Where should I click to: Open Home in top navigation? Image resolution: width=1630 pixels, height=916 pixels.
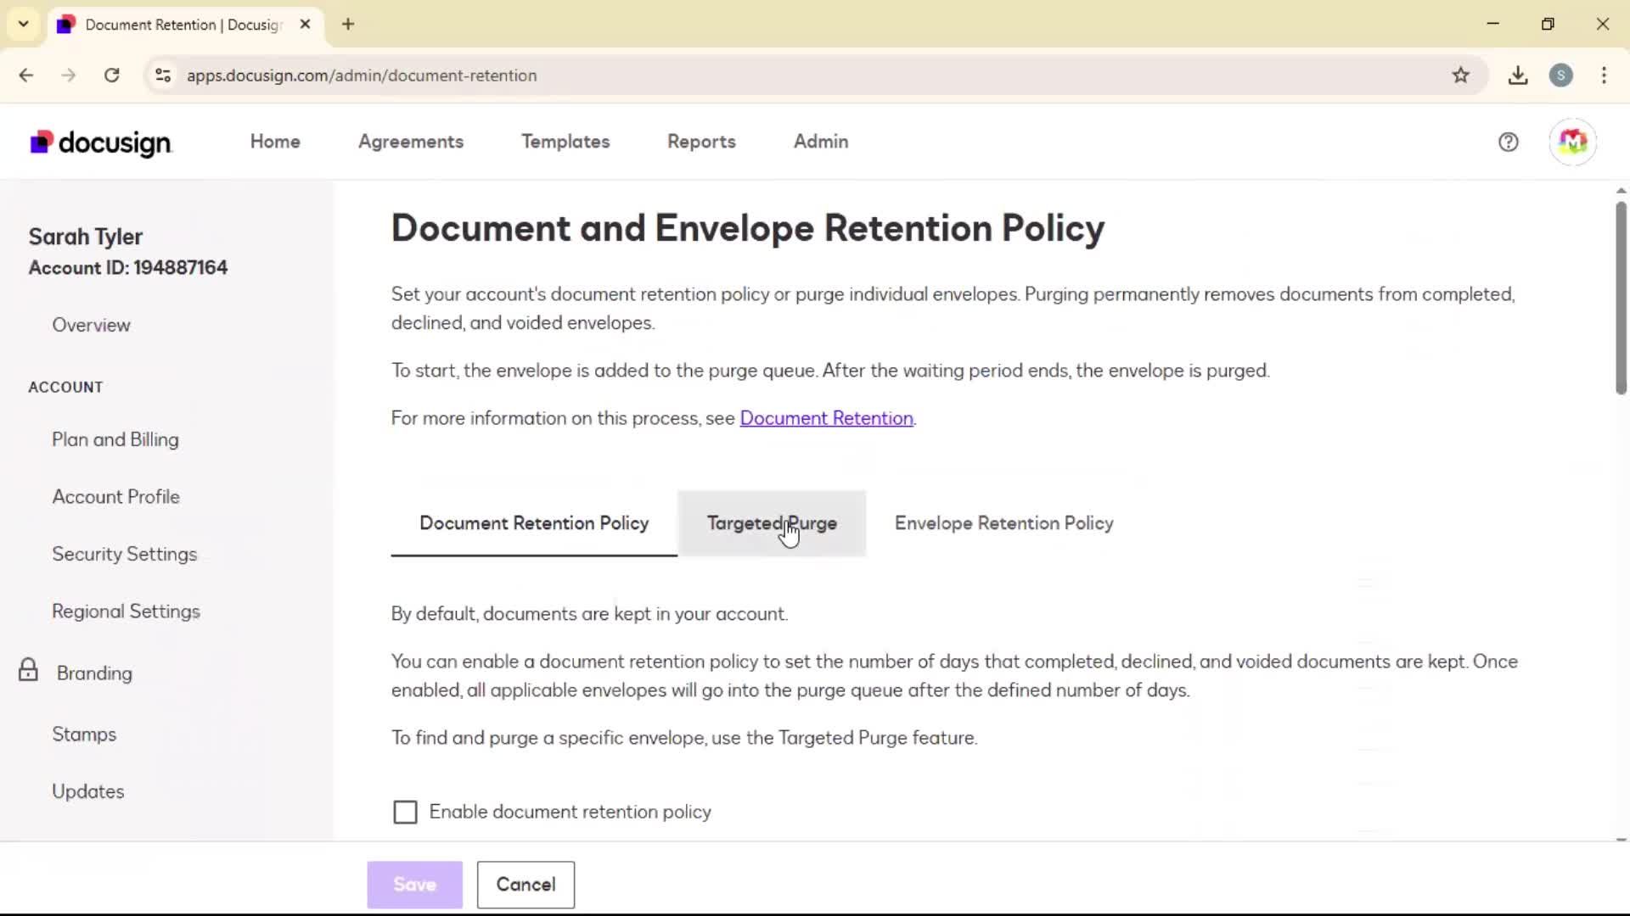point(275,142)
